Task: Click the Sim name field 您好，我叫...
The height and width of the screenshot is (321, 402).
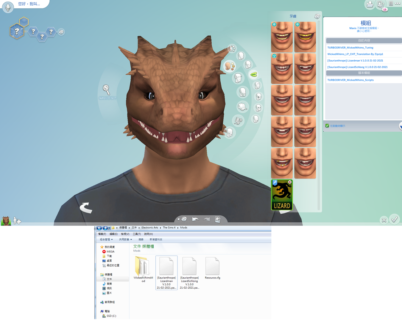Action: 29,4
